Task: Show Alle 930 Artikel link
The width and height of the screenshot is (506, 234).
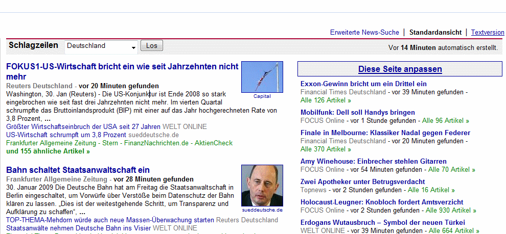Action: tap(451, 211)
